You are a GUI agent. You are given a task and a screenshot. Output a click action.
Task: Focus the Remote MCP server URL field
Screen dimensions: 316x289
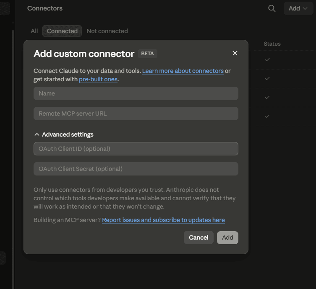(136, 114)
